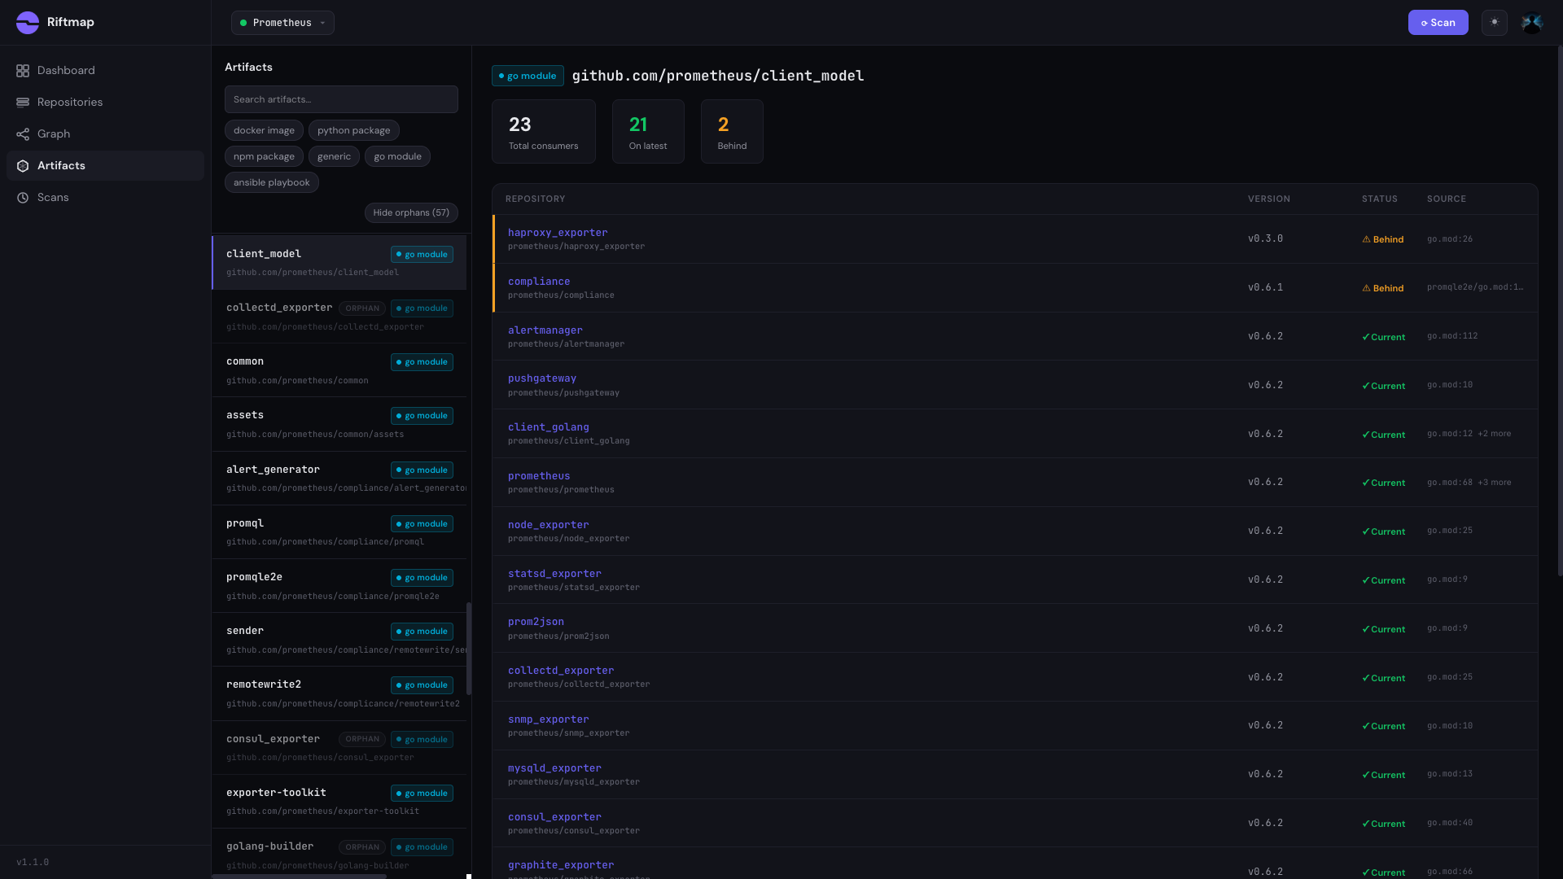Filter by docker image type
This screenshot has width=1563, height=879.
264,130
